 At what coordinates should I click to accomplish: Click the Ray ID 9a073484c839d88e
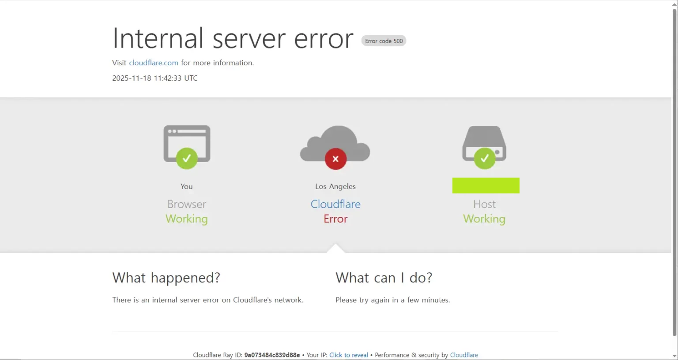pyautogui.click(x=272, y=355)
